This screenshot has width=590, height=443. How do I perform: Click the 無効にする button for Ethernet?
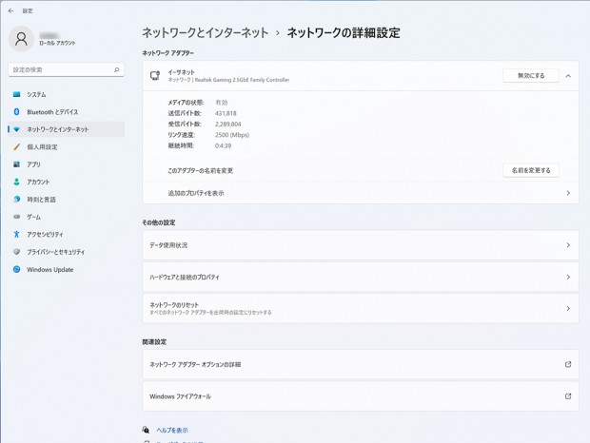click(530, 76)
